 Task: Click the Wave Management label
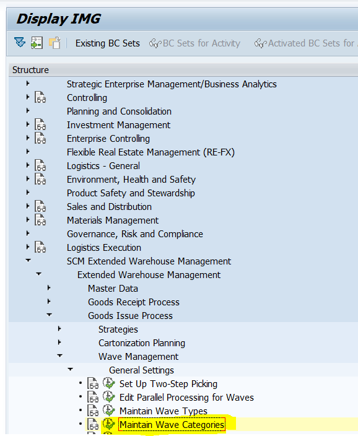(x=138, y=357)
